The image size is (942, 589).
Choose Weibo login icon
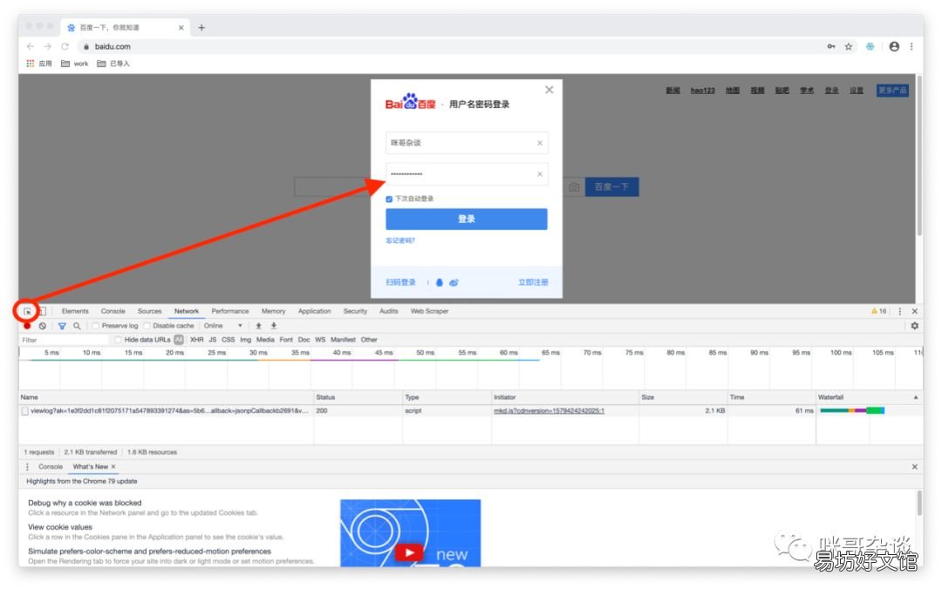tap(454, 282)
